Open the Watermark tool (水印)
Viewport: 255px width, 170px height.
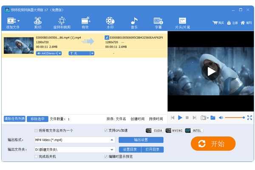click(110, 23)
